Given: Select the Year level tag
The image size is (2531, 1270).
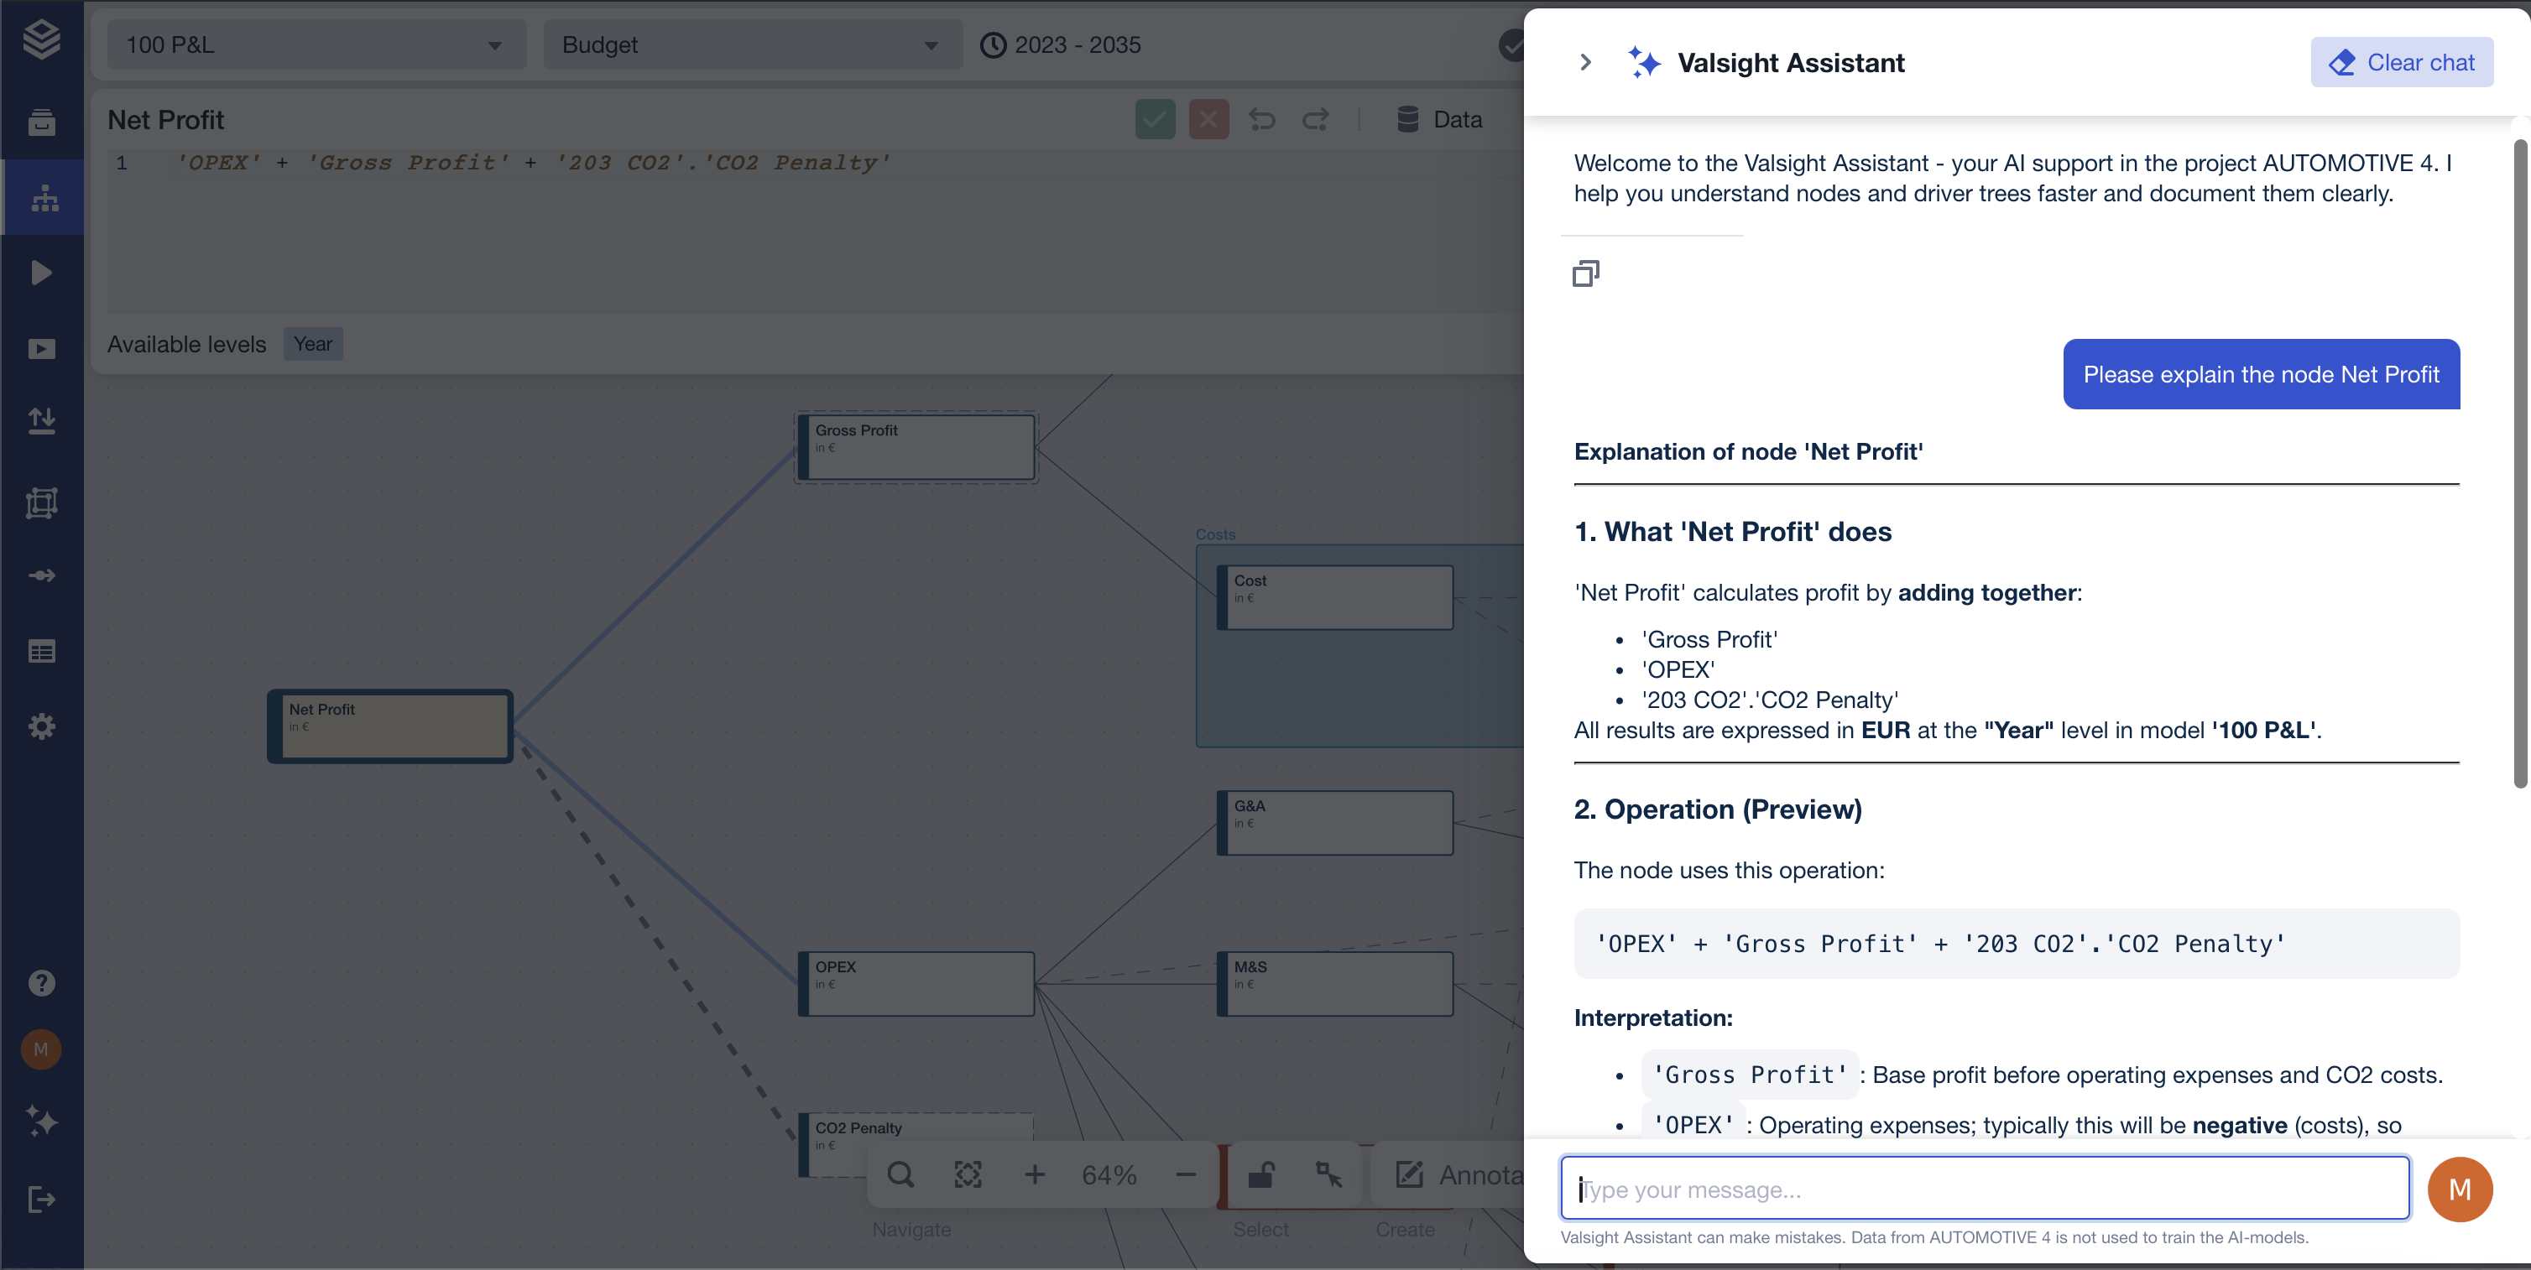Looking at the screenshot, I should point(313,344).
